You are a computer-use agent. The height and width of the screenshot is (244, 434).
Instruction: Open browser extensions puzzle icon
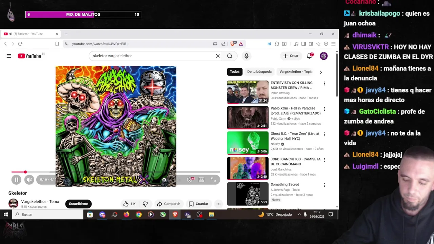277,44
